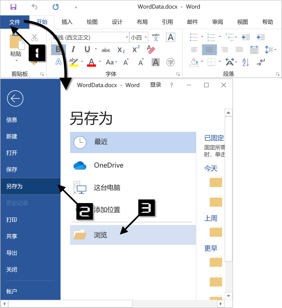282x308 pixels.
Task: Switch to the 插入 ribbon tab
Action: click(x=67, y=22)
